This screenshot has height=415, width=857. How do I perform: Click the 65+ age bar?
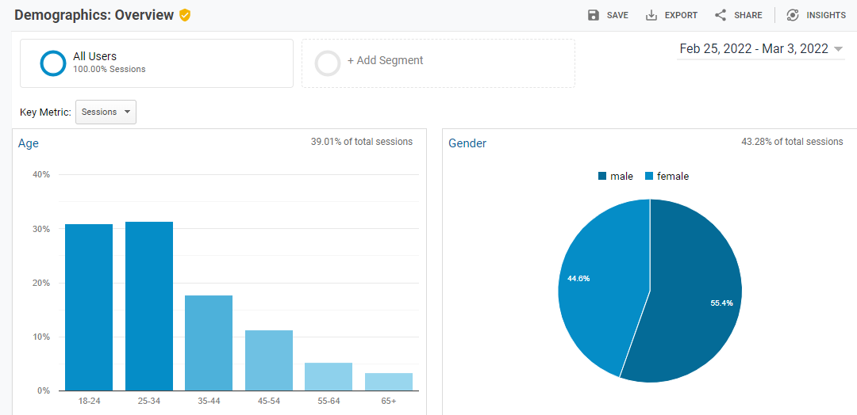coord(389,382)
